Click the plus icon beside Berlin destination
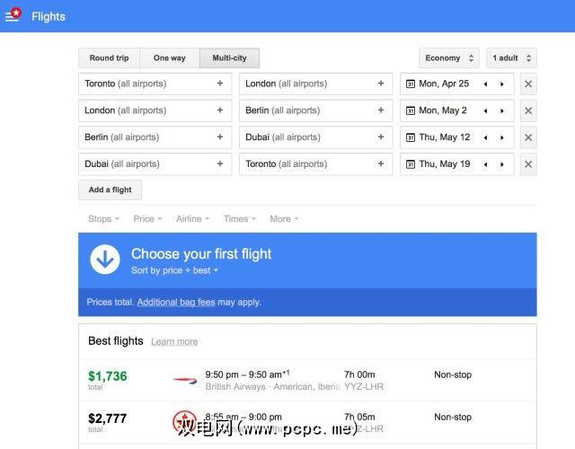The width and height of the screenshot is (575, 449). point(381,110)
